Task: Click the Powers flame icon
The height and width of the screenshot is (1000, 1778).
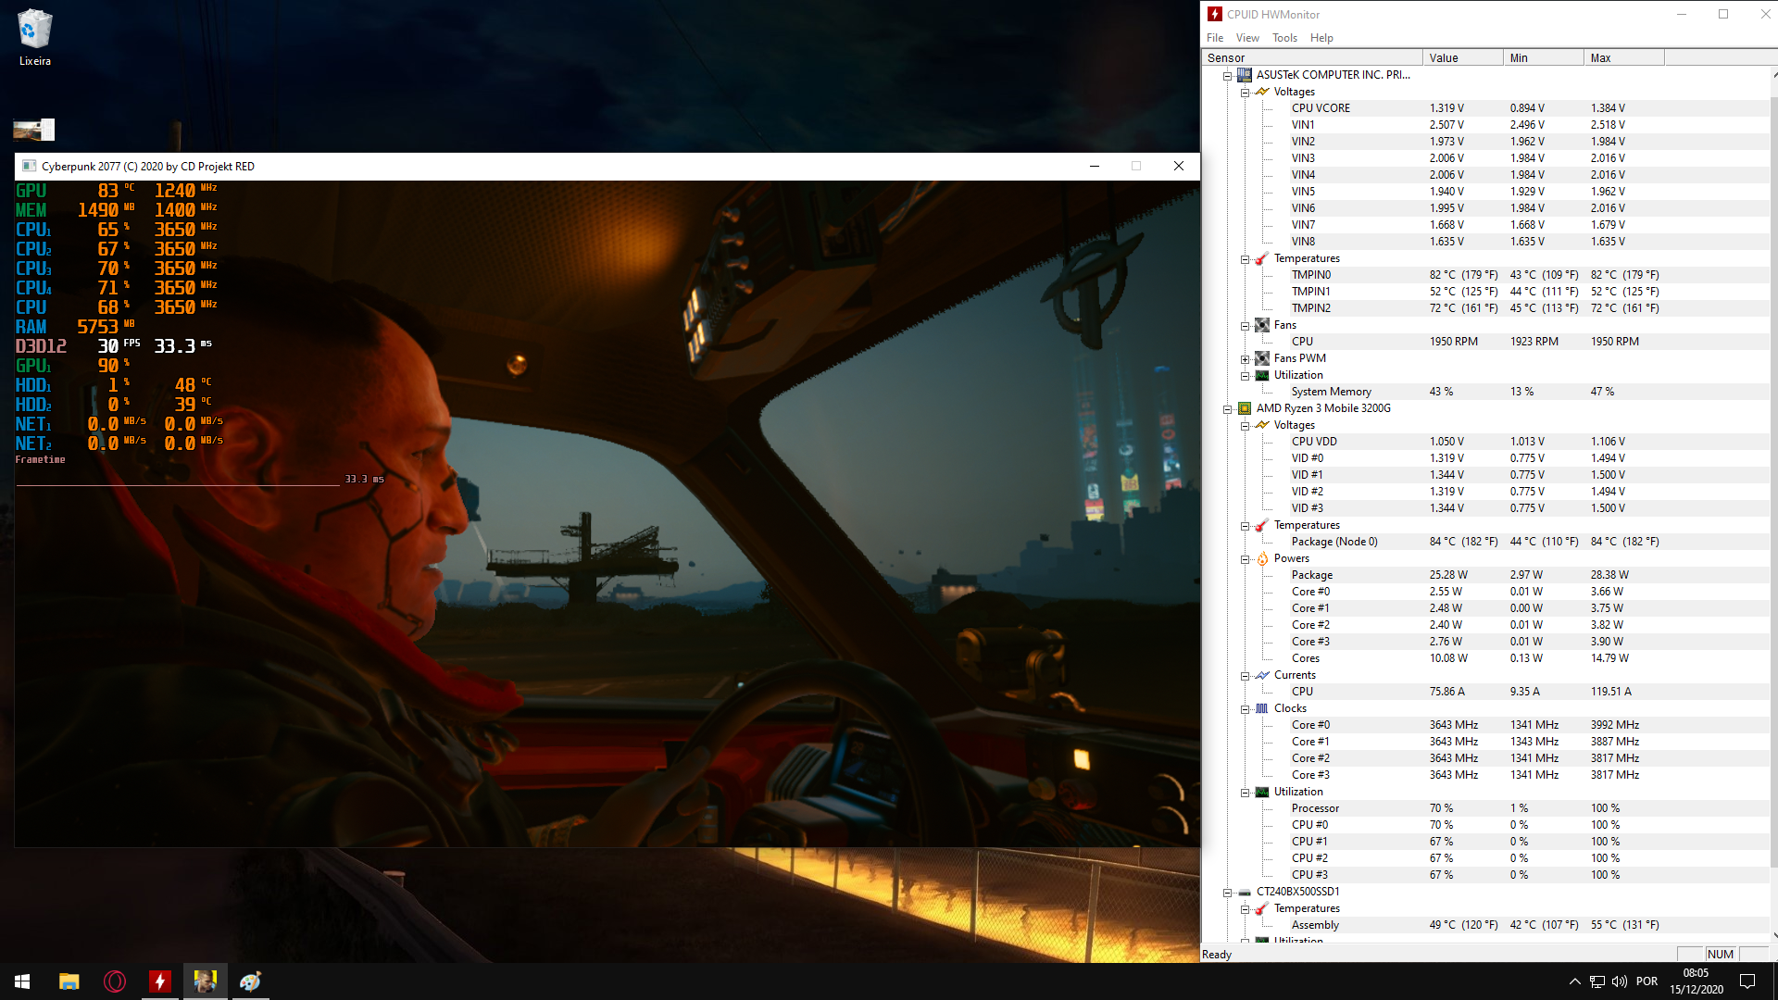Action: [1261, 558]
